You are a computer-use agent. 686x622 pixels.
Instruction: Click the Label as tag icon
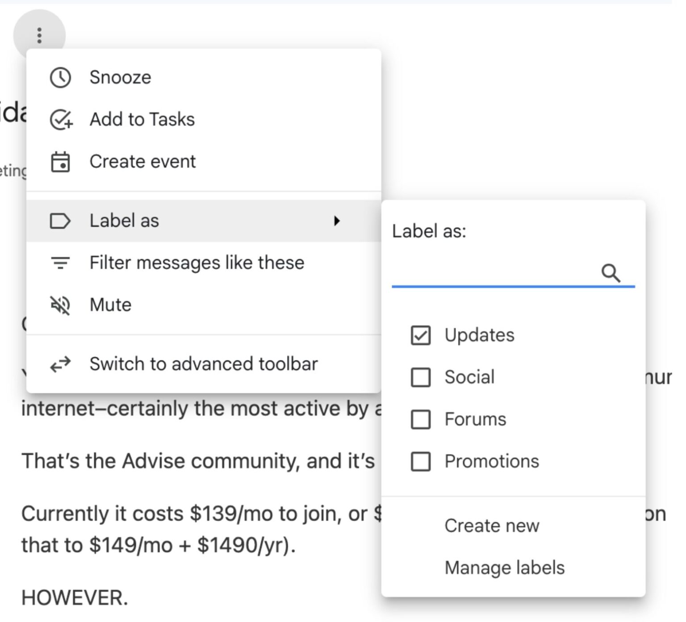(61, 221)
